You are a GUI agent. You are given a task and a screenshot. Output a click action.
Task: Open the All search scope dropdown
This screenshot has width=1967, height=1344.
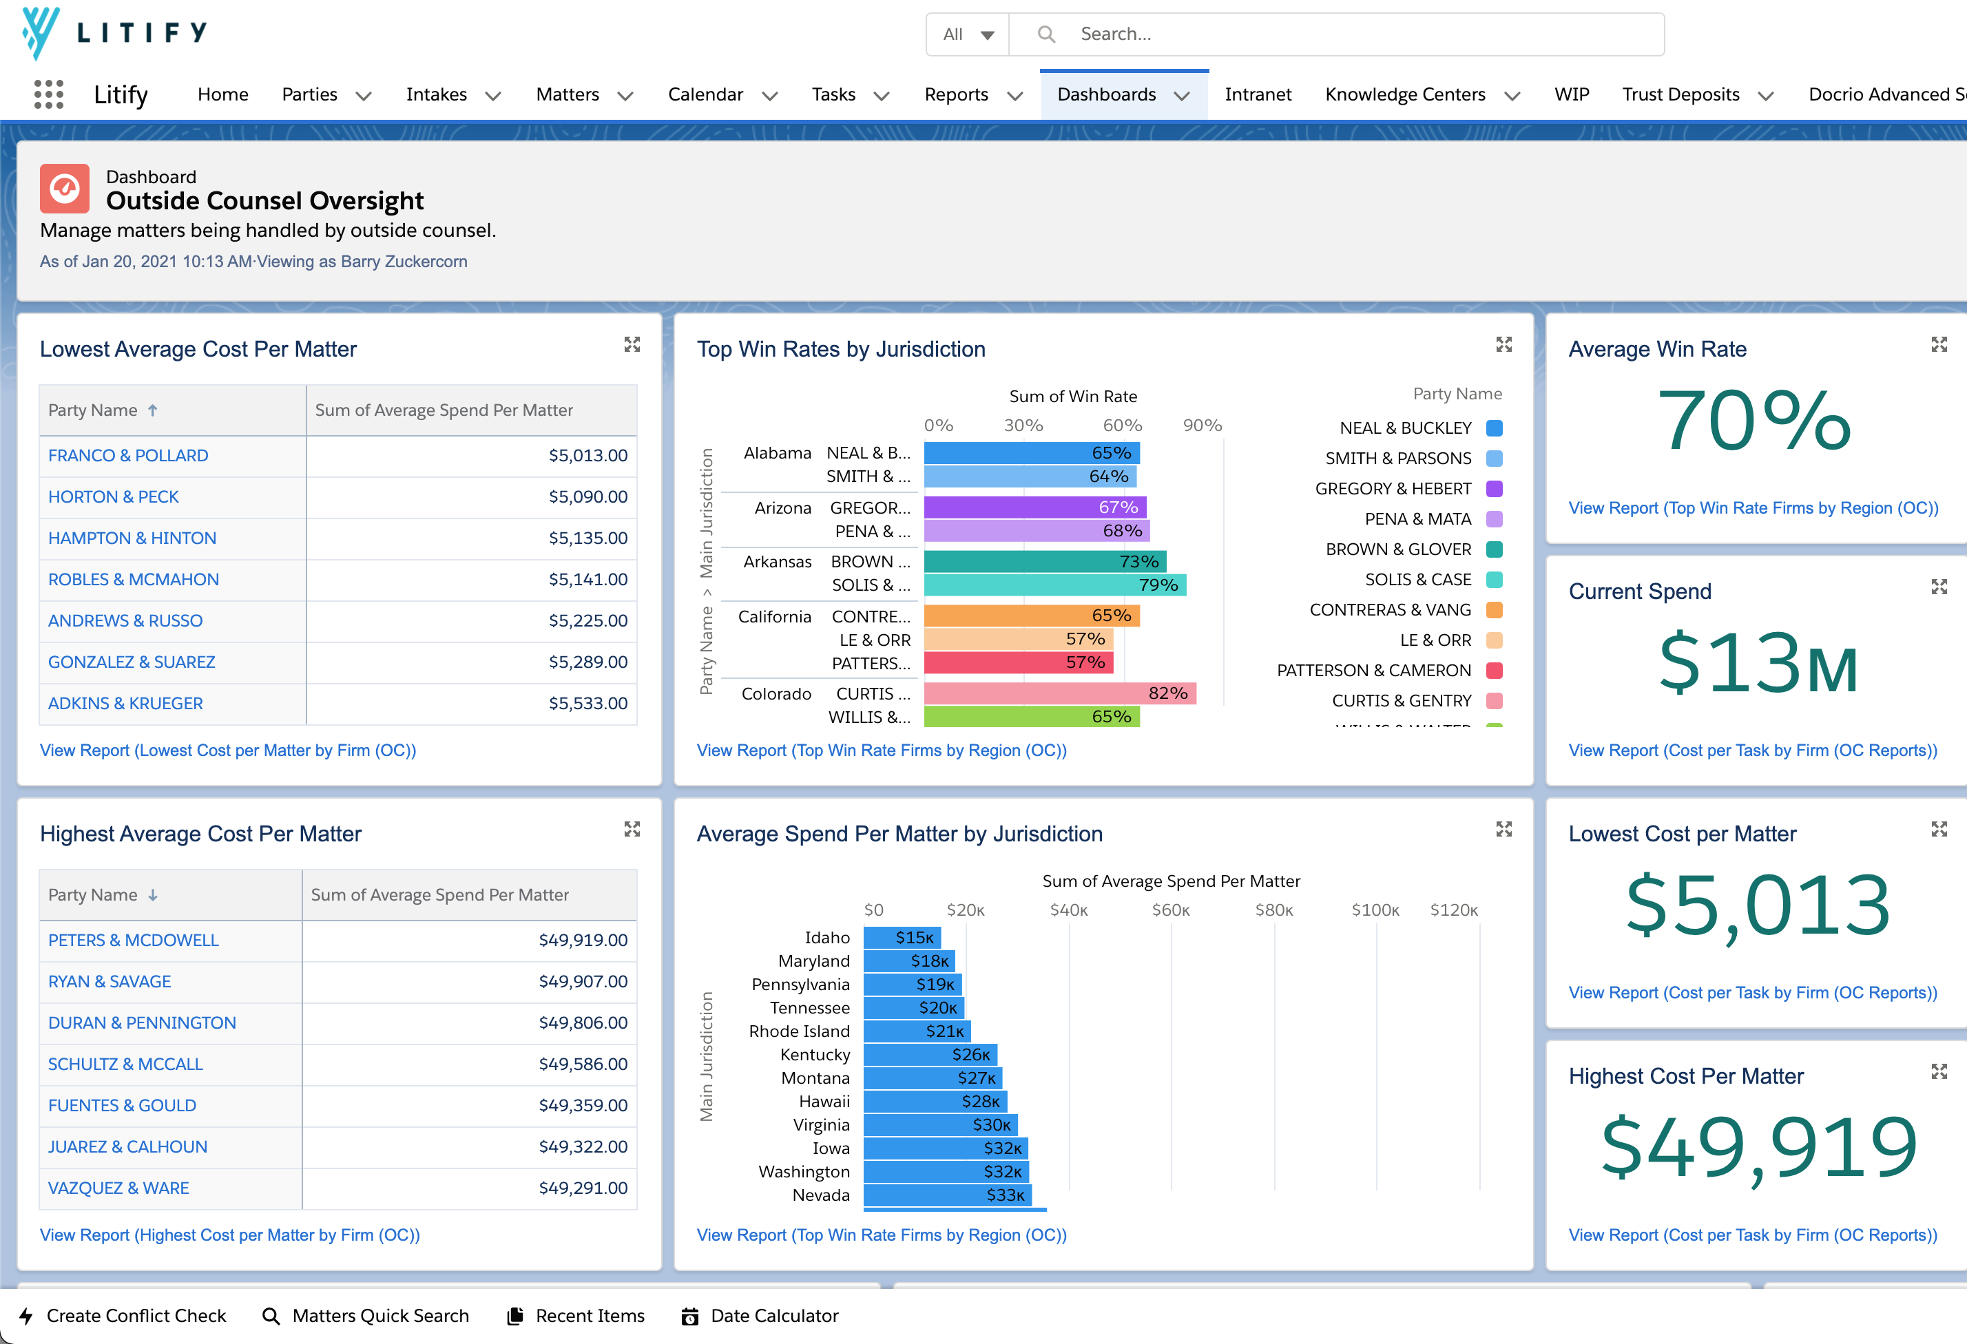[x=968, y=34]
